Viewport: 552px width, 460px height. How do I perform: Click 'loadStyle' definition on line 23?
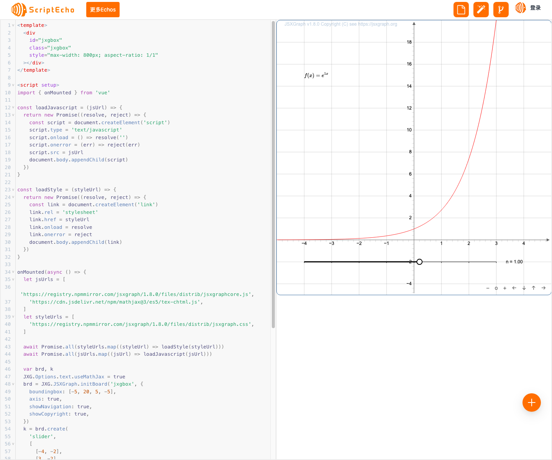tap(49, 190)
